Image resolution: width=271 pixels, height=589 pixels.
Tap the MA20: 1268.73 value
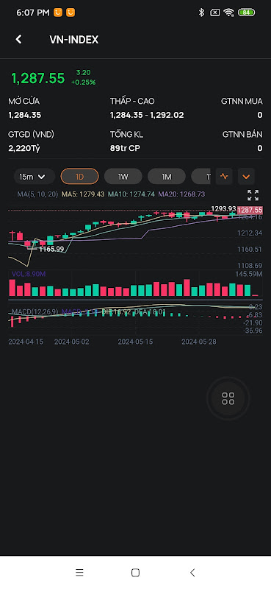point(181,194)
